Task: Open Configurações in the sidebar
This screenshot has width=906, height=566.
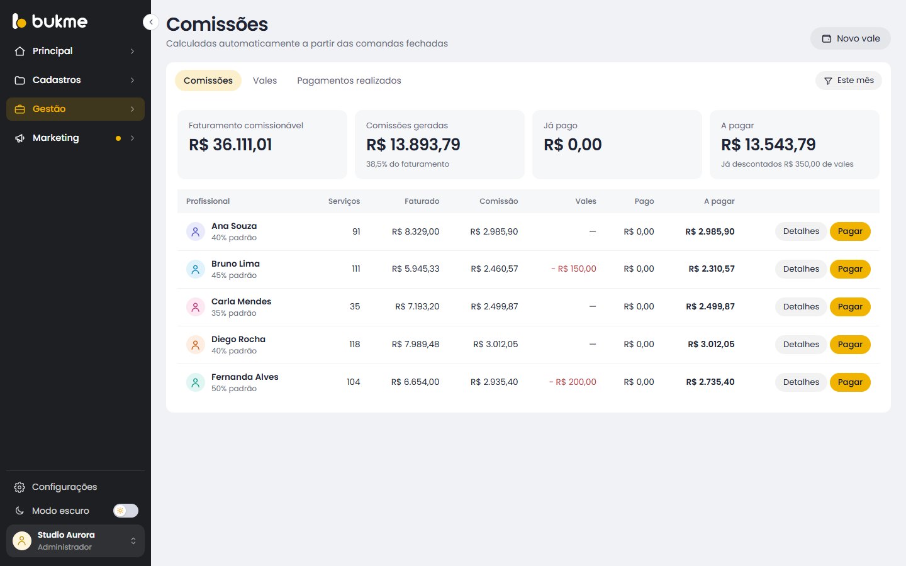Action: [75, 487]
